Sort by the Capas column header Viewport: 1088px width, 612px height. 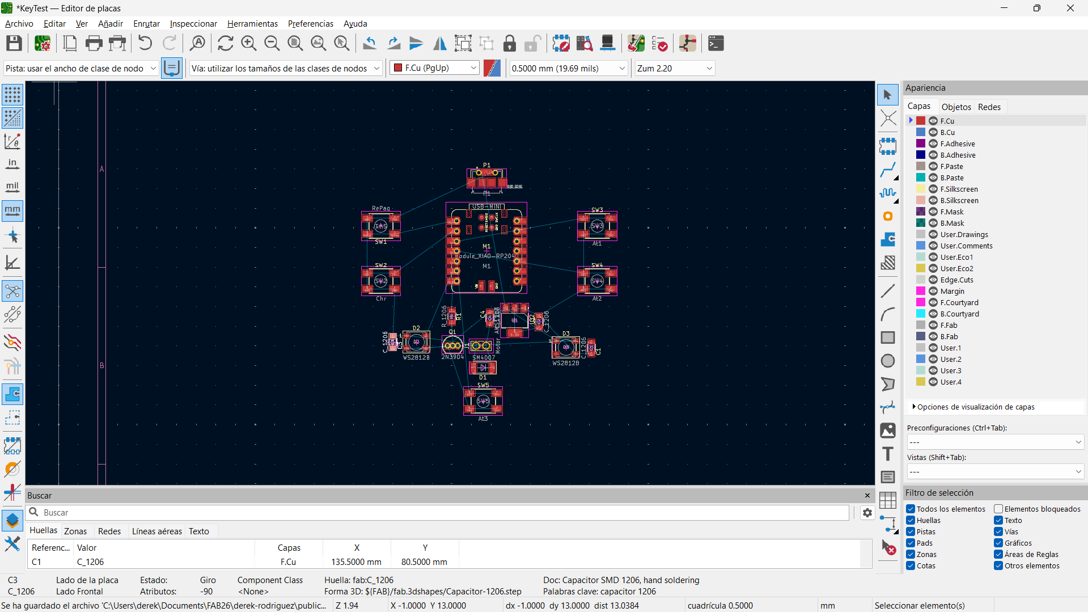click(x=289, y=547)
